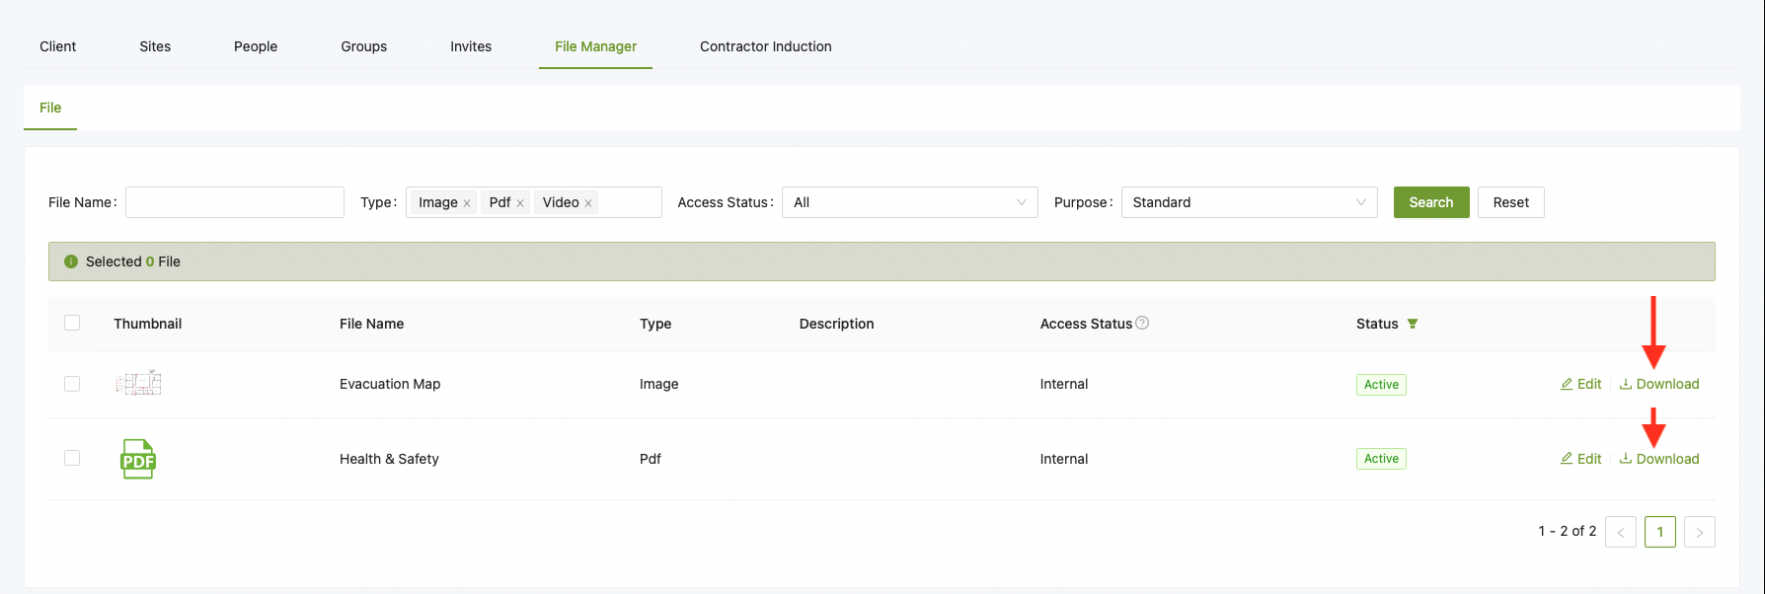1765x594 pixels.
Task: Remove the Video type filter tag
Action: (x=588, y=203)
